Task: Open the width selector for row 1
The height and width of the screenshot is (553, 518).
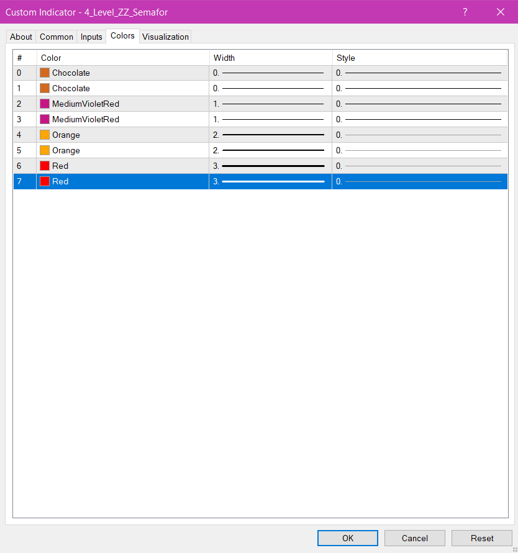Action: point(271,88)
